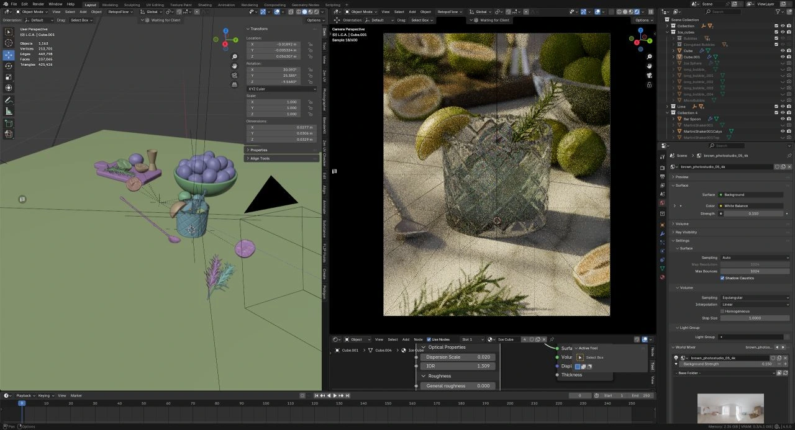
Task: Activate the Annotate tool
Action: (9, 100)
